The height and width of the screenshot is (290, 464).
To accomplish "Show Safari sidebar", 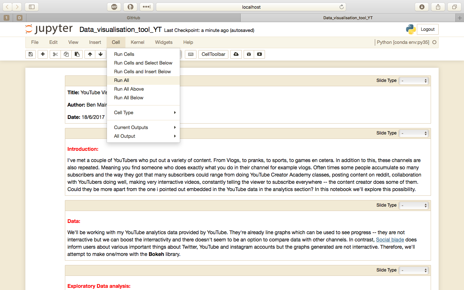I will coord(32,7).
